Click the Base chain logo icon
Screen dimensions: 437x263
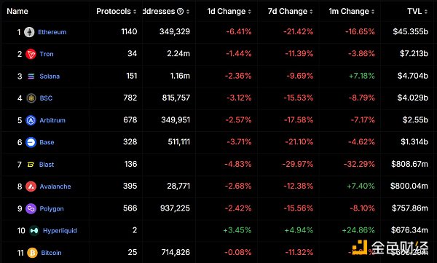coord(31,142)
